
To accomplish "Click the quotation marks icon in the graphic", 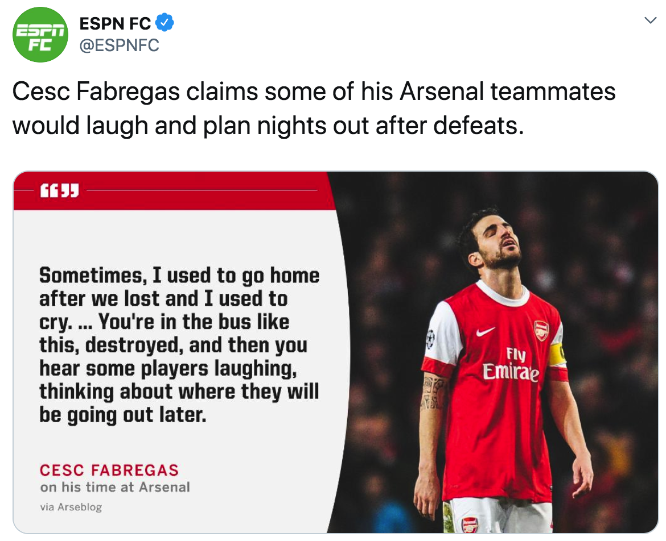I will pyautogui.click(x=59, y=190).
